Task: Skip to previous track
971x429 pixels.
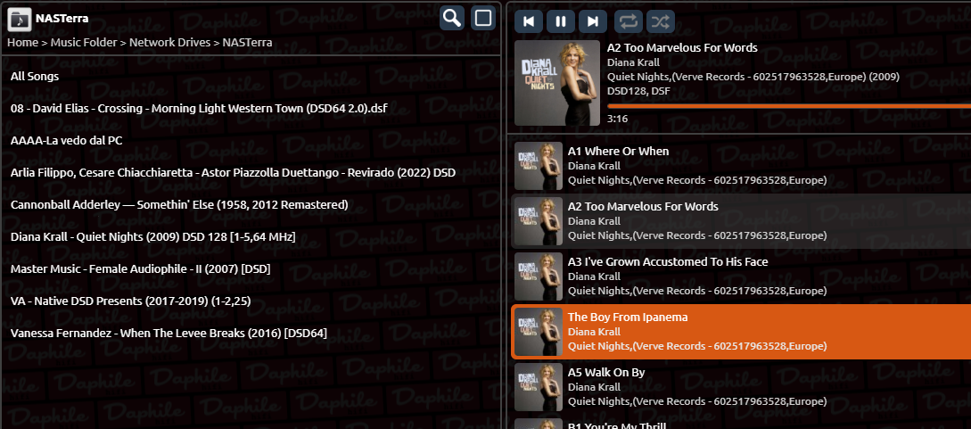Action: [x=529, y=21]
